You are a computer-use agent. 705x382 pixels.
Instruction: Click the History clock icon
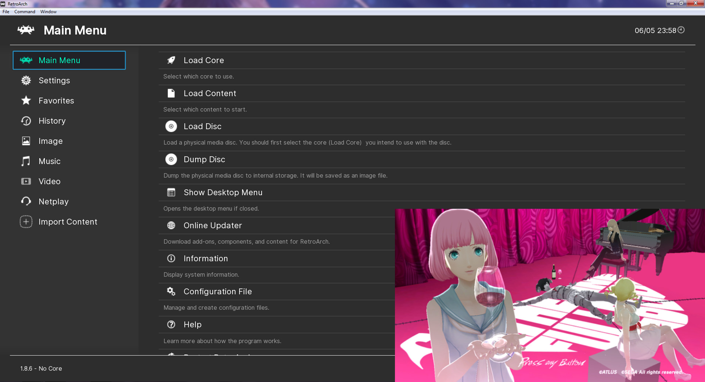[x=26, y=121]
